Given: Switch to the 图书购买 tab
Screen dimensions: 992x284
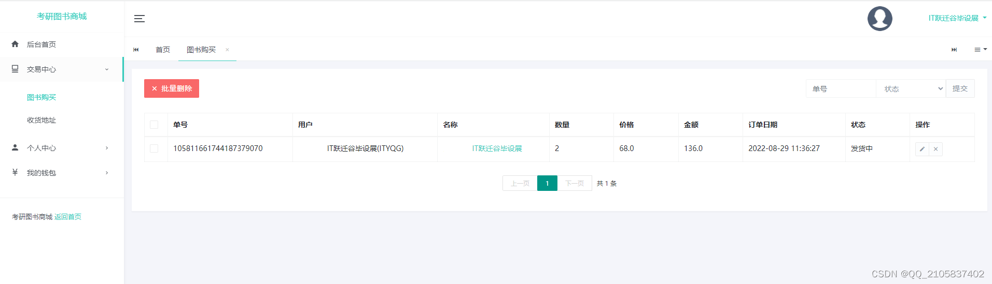Looking at the screenshot, I should pos(201,50).
